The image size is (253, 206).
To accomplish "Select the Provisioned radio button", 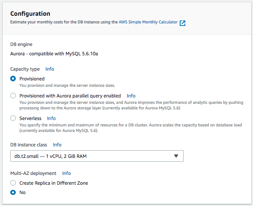I will [13, 79].
